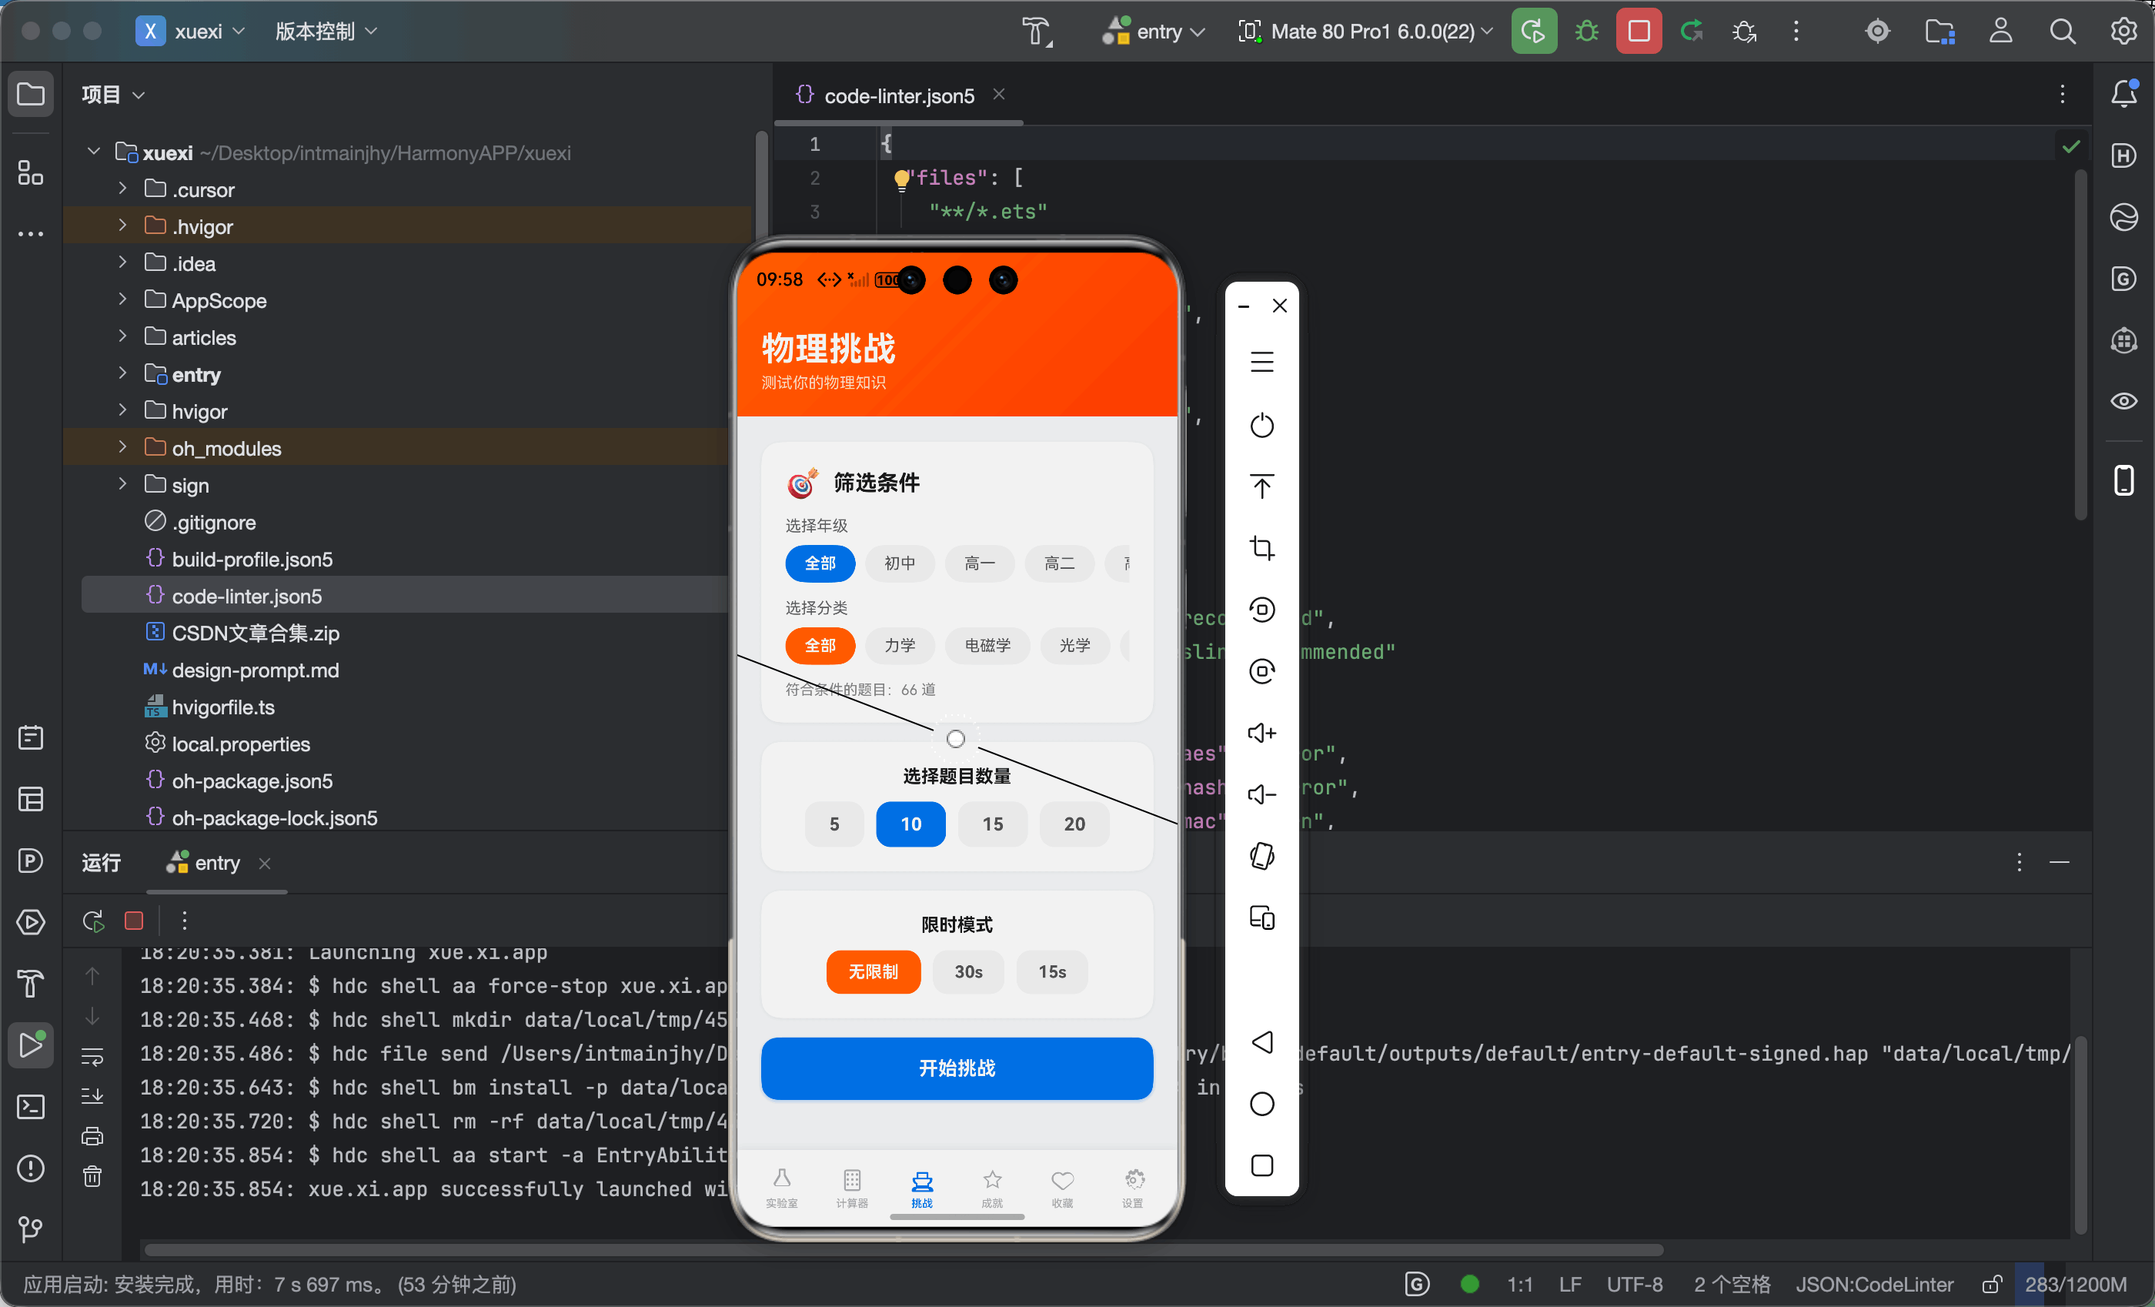The image size is (2155, 1307).
Task: Select grade 高一 chip
Action: tap(980, 563)
